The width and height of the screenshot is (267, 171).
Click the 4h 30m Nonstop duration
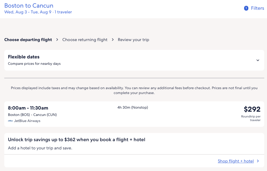133,107
